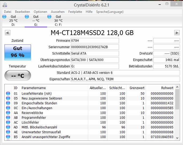Click the Übertragungsmodus field
Image resolution: width=183 pixels, height=145 pixels.
point(95,60)
